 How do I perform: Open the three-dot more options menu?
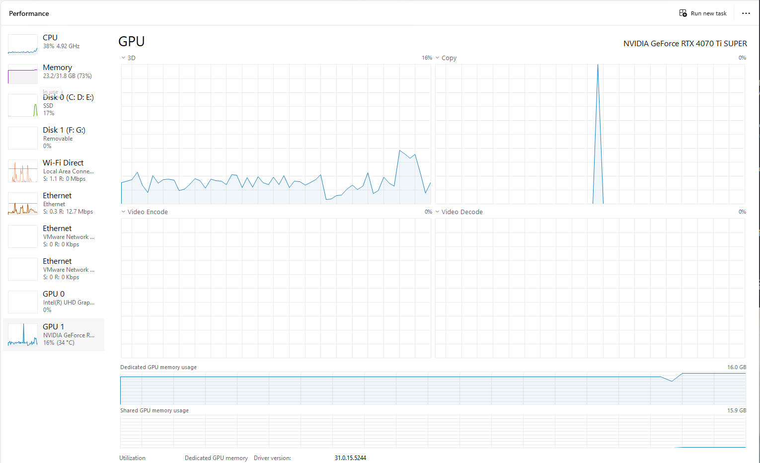point(746,13)
